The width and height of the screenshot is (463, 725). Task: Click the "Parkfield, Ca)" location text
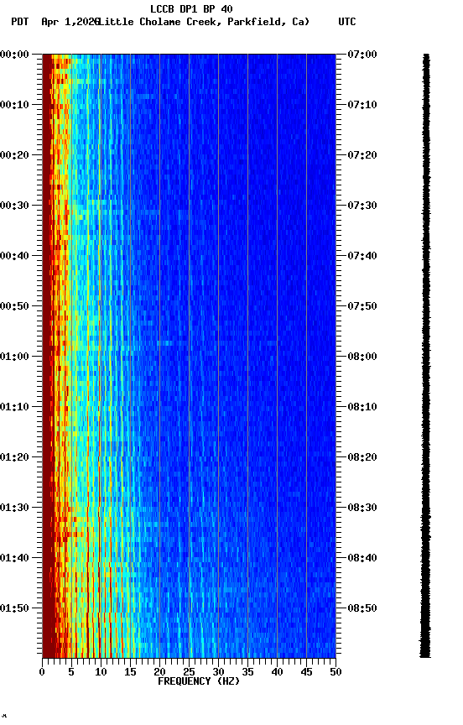(268, 22)
